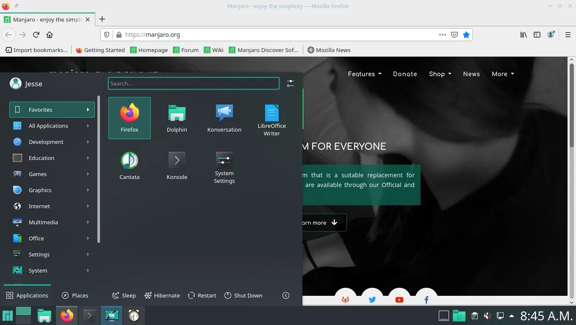Screen dimensions: 576x325
Task: Open System Settings from Favorites
Action: pyautogui.click(x=224, y=167)
